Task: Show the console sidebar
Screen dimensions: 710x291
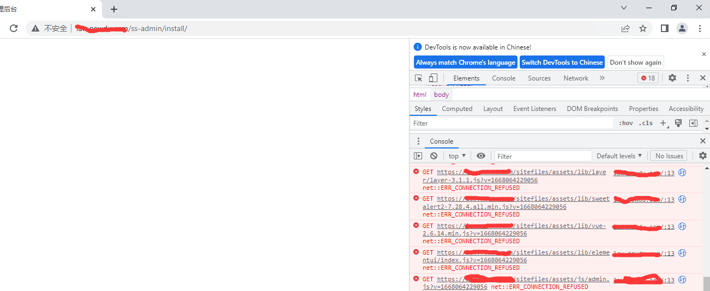Action: click(x=418, y=156)
